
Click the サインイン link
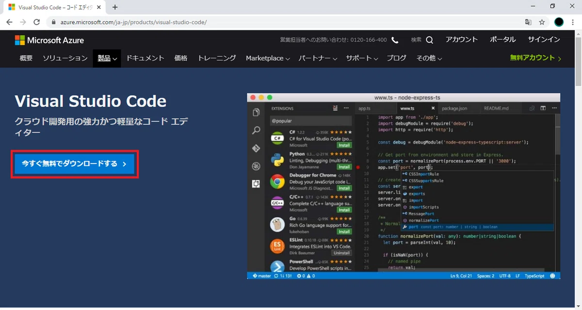coord(544,40)
